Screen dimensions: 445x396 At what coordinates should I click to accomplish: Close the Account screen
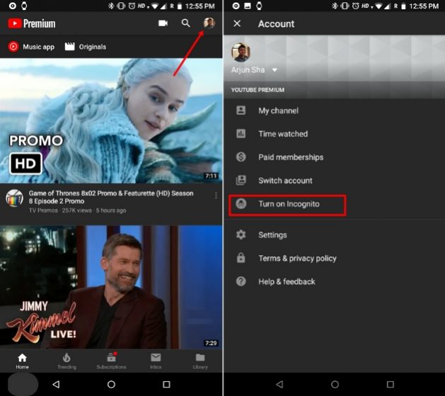click(237, 23)
